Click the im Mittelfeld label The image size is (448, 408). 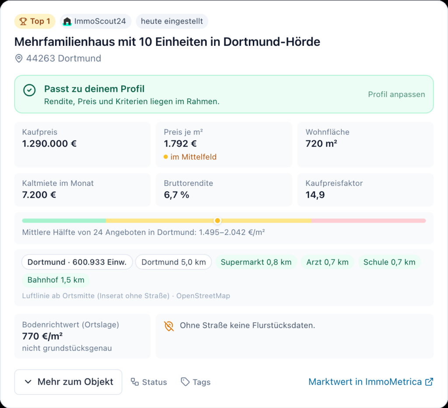pyautogui.click(x=193, y=157)
